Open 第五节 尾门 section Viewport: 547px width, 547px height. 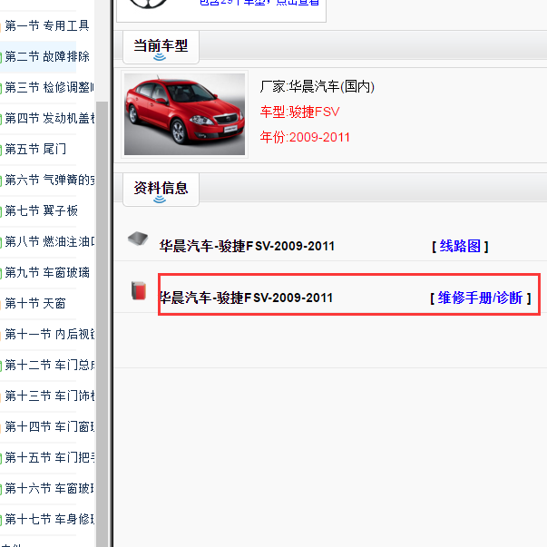click(x=35, y=149)
